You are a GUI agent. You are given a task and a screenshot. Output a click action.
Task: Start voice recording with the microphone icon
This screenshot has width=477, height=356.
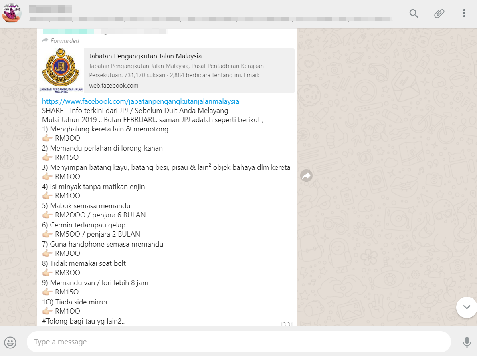point(467,342)
